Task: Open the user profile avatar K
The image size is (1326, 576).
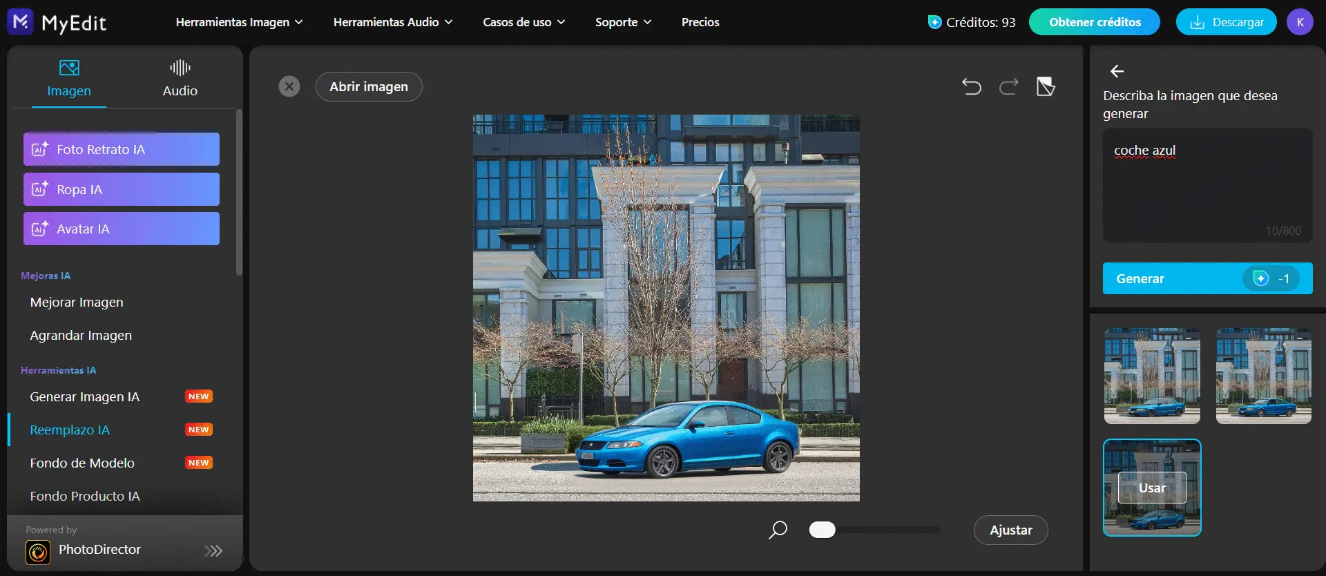Action: (1300, 22)
